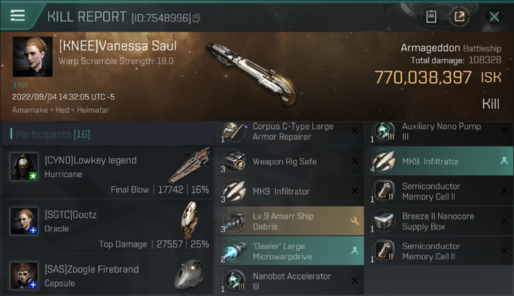Close the kill report window
Viewport: 514px width, 296px height.
point(494,17)
